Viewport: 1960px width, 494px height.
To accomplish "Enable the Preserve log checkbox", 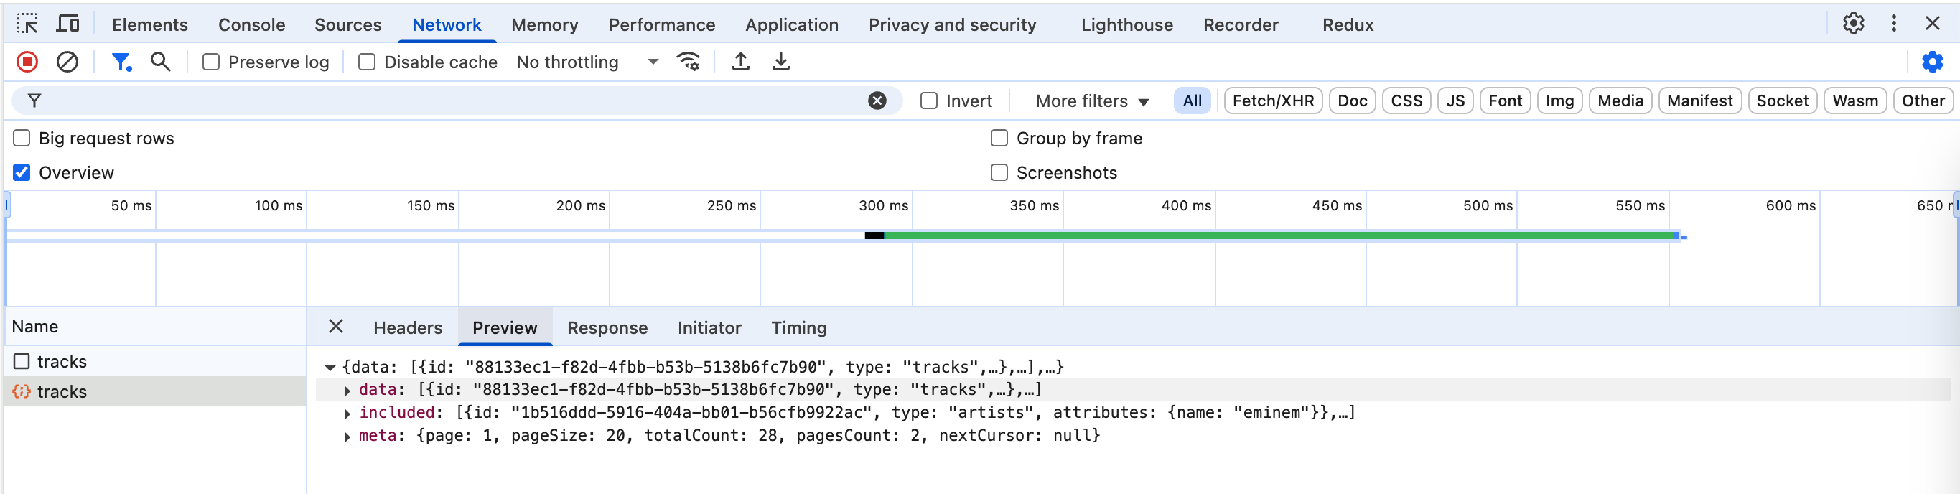I will [211, 62].
